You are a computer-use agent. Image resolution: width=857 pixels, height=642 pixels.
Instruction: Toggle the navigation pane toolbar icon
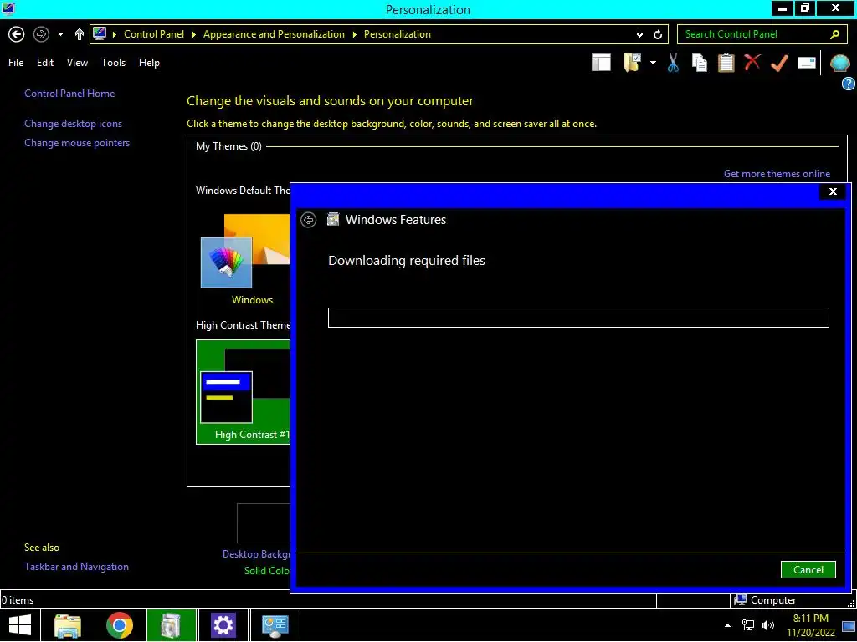click(601, 63)
